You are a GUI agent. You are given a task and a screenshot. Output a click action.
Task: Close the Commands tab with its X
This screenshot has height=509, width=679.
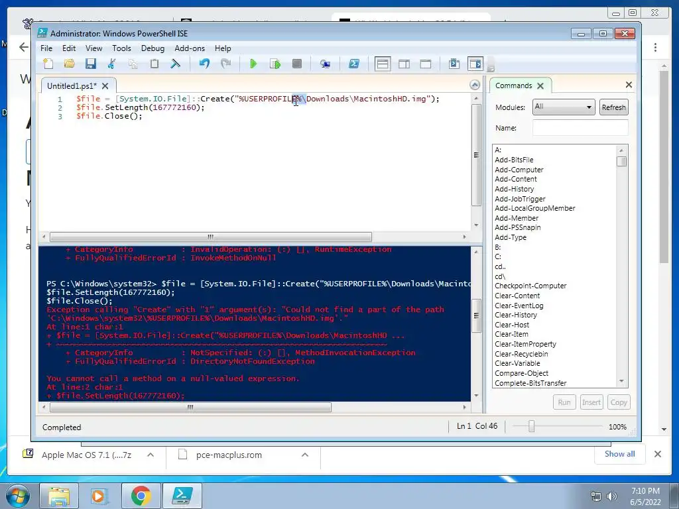[540, 85]
